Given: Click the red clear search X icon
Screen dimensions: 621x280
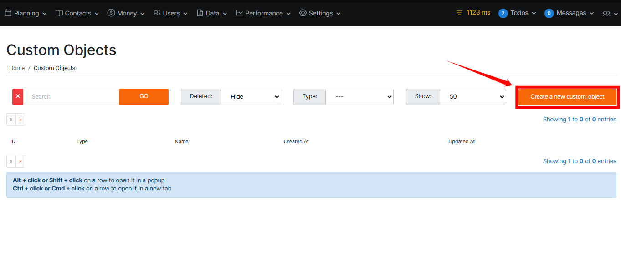Looking at the screenshot, I should point(18,96).
